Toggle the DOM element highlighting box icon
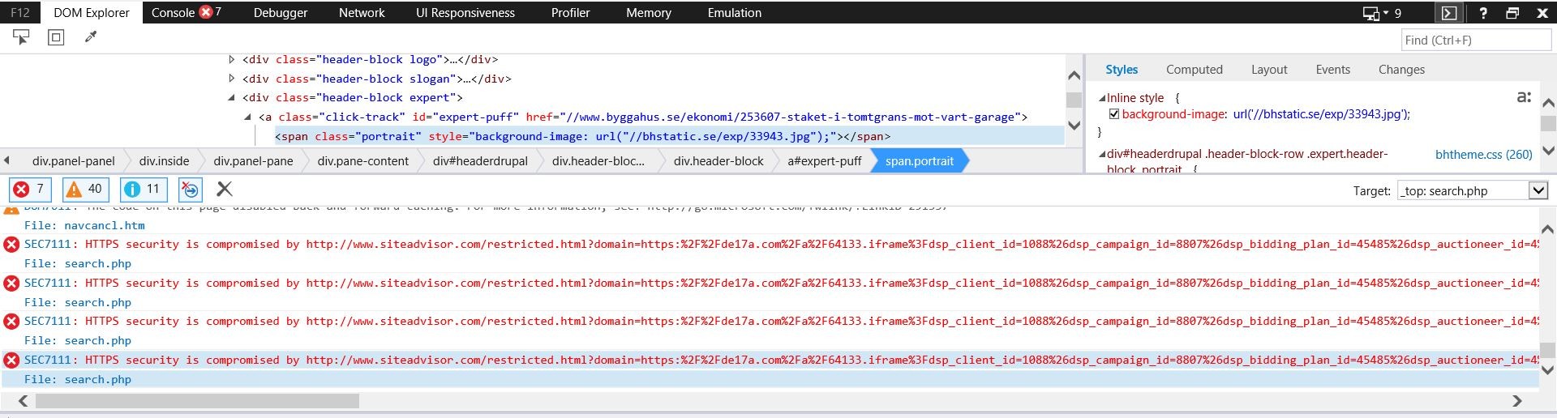 click(x=56, y=37)
